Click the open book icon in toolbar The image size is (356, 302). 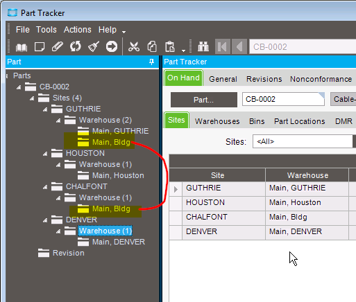[x=22, y=47]
